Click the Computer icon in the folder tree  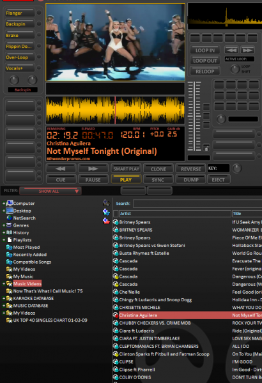[x=10, y=203]
